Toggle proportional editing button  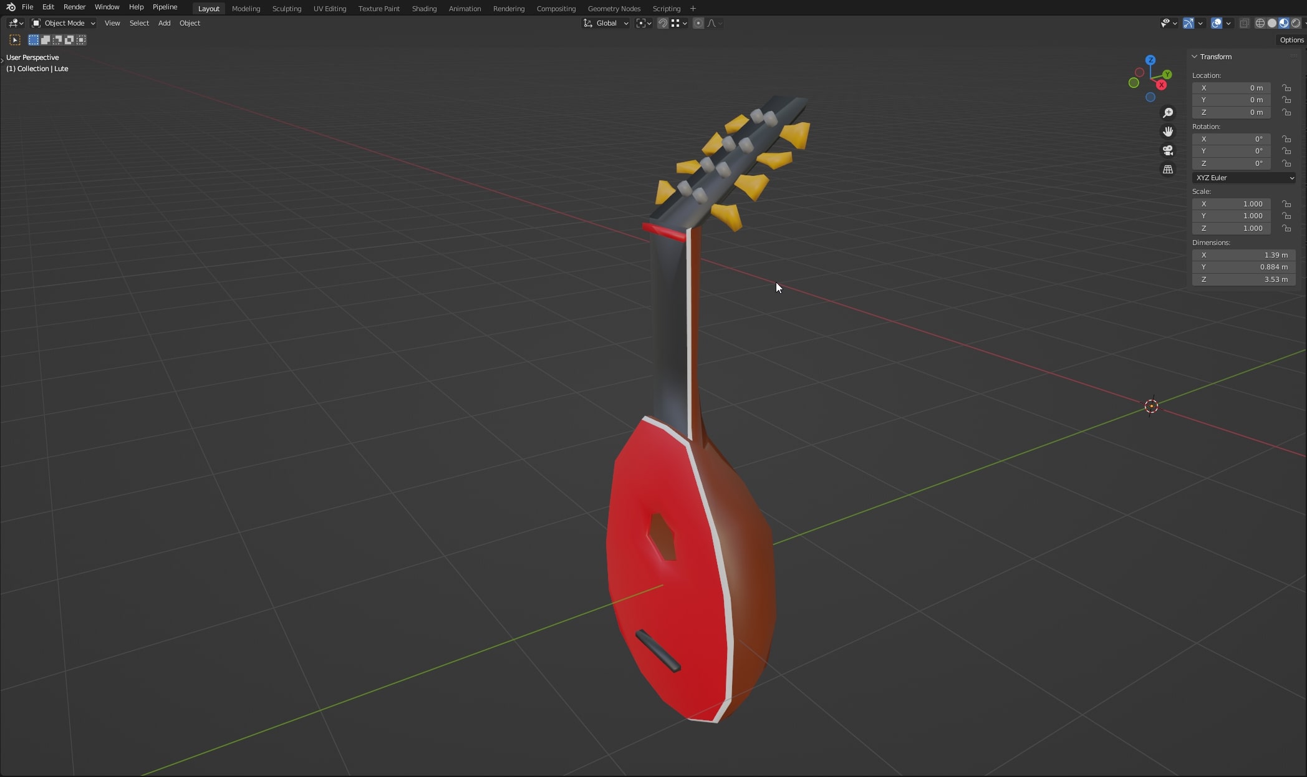point(698,23)
